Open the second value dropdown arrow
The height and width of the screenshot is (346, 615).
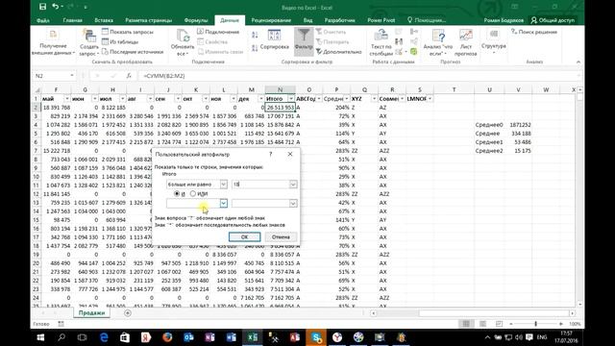coord(293,203)
